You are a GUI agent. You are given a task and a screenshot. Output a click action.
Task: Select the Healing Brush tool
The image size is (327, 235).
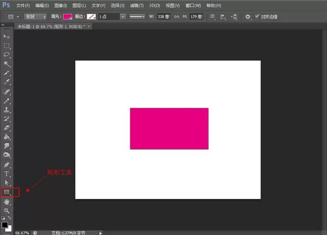click(7, 91)
